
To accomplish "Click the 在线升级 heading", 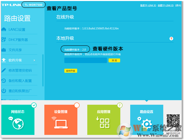I will 65,17.
